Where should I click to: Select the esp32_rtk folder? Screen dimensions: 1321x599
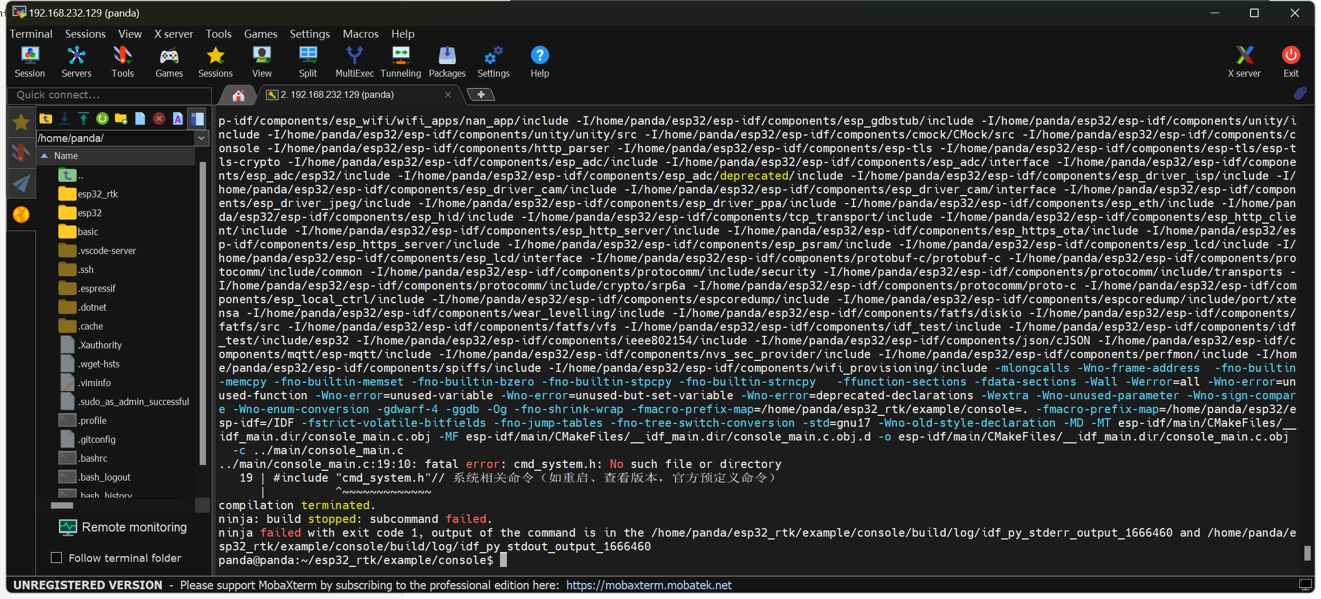point(89,194)
